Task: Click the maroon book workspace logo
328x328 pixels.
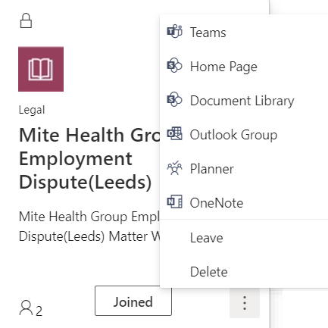Action: (41, 69)
